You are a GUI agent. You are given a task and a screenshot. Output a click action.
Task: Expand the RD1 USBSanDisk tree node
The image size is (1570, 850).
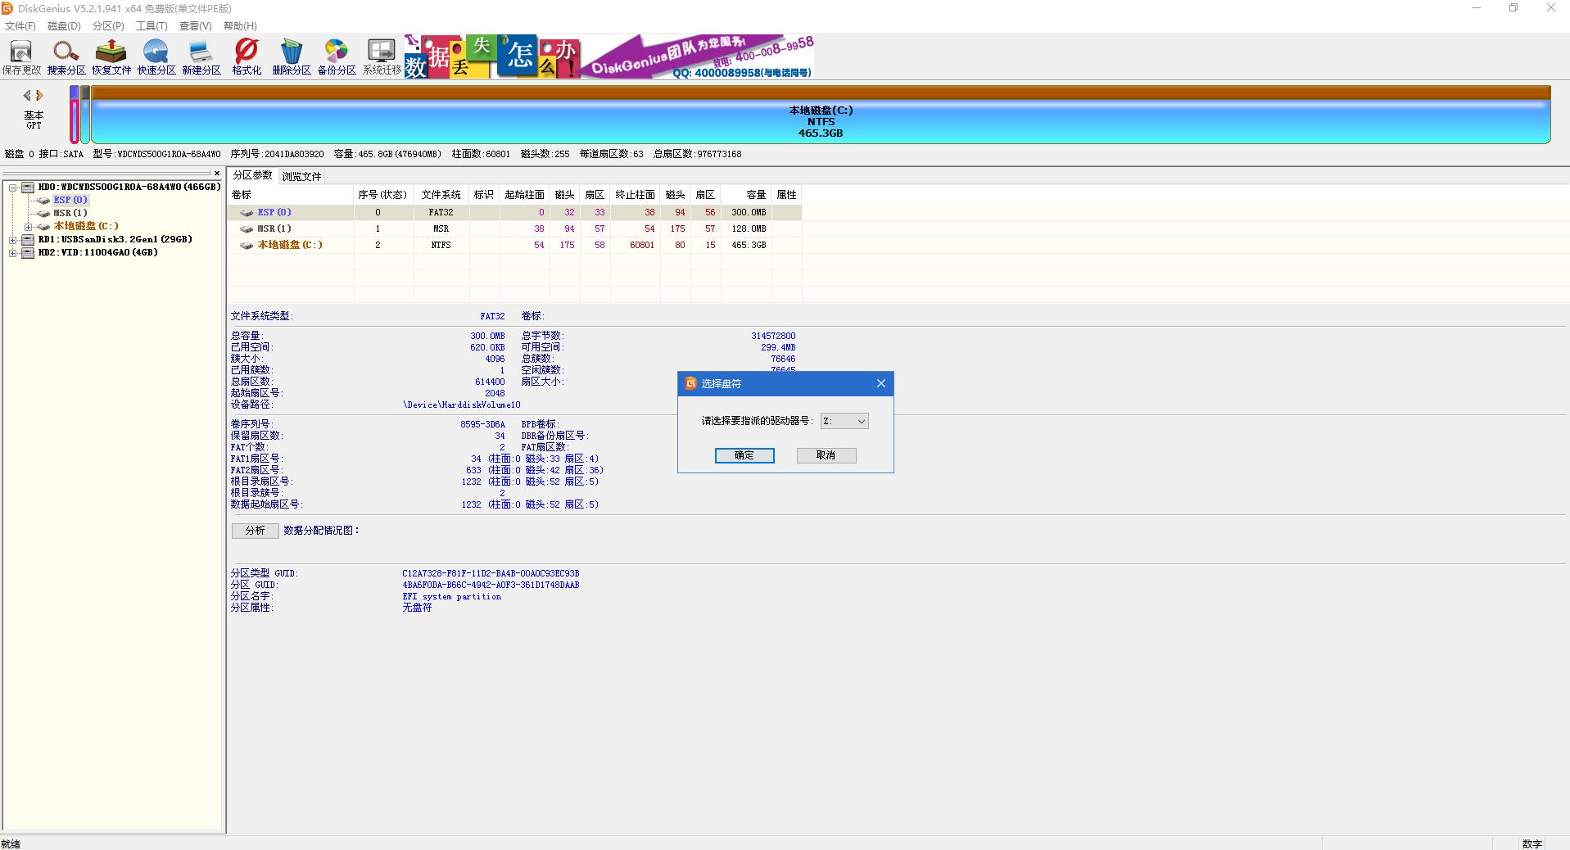pos(13,240)
